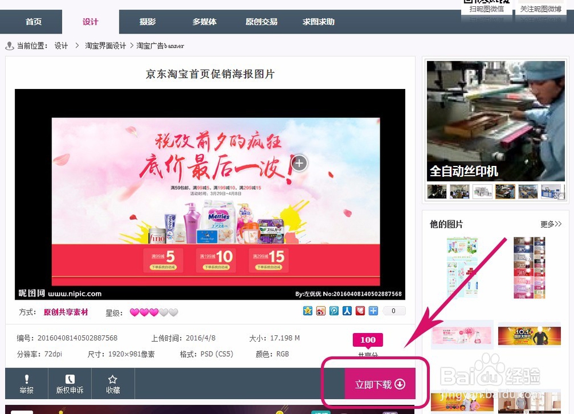Click the 分辨率 72dpi text
The image size is (574, 414).
coord(39,354)
